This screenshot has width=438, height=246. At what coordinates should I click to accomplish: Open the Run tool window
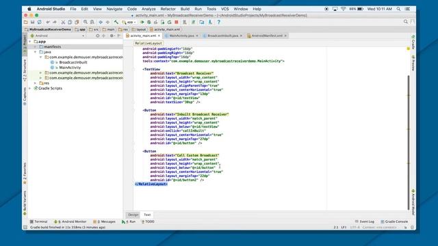(x=129, y=221)
